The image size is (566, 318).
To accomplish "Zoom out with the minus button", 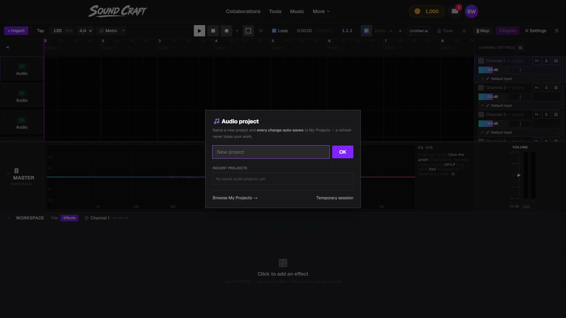I will click(391, 31).
